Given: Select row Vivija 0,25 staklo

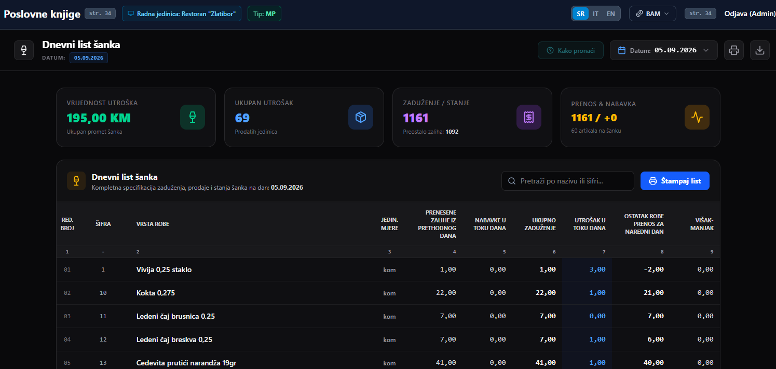Looking at the screenshot, I should tap(388, 269).
